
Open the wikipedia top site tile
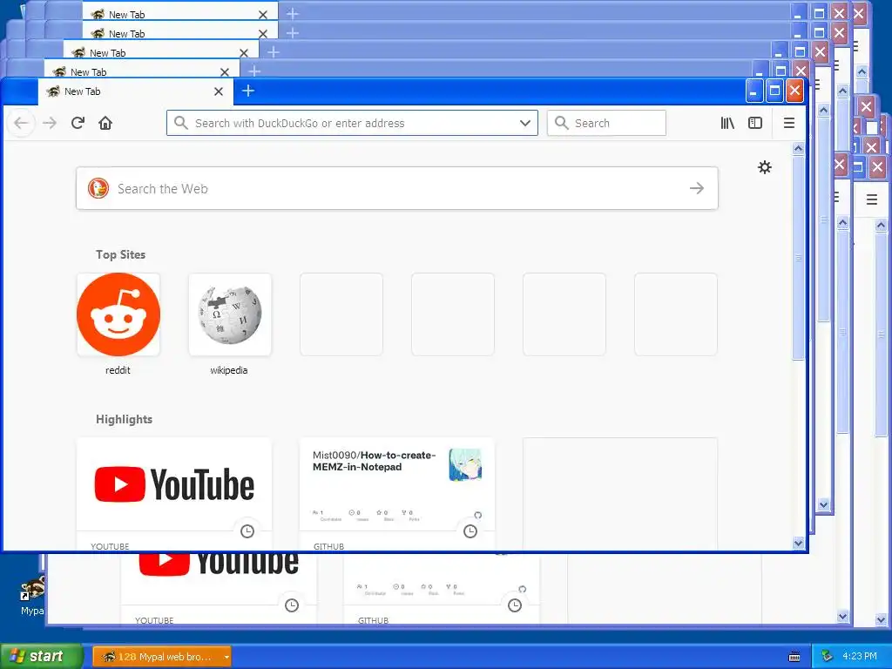230,314
